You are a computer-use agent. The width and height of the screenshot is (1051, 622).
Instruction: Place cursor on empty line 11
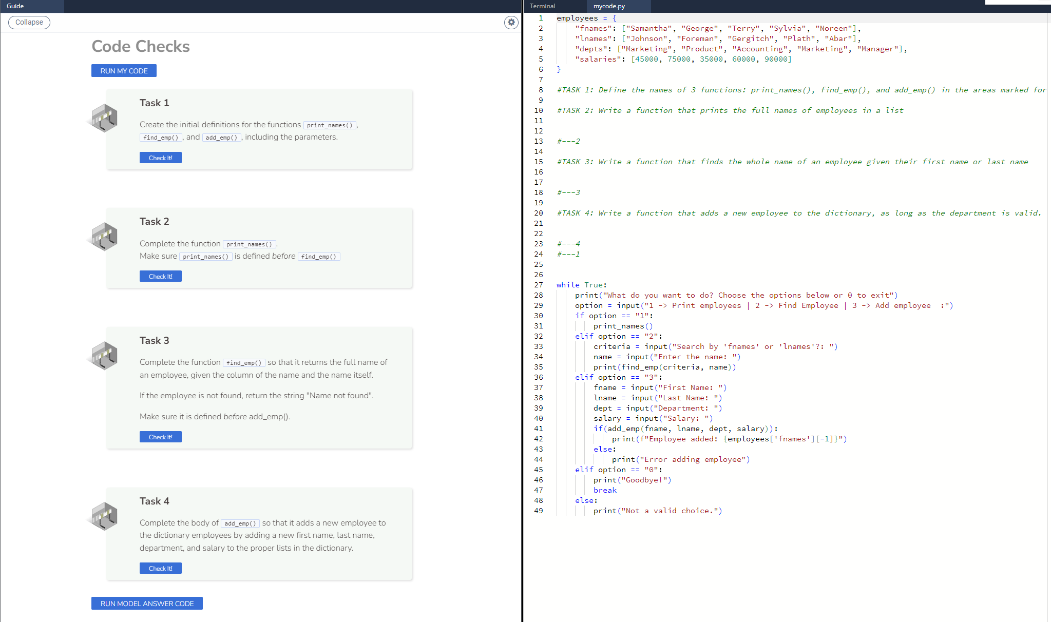click(801, 121)
